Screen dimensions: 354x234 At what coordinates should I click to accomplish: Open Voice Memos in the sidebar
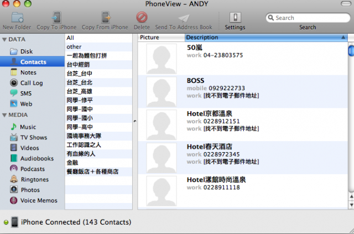coord(32,200)
